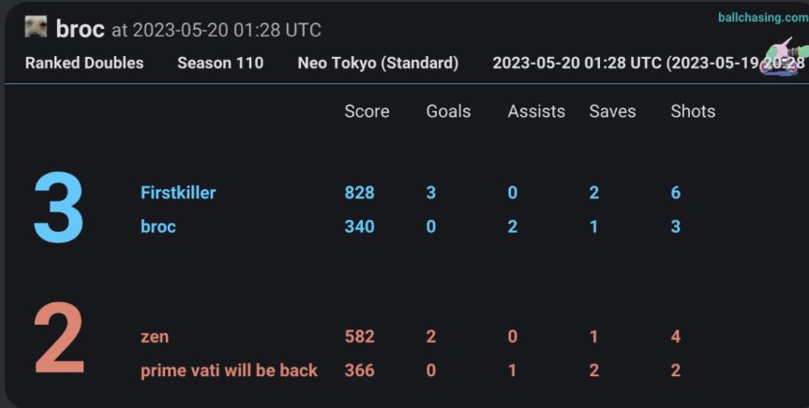This screenshot has height=408, width=809.
Task: Click the orange team score 2
Action: point(59,338)
